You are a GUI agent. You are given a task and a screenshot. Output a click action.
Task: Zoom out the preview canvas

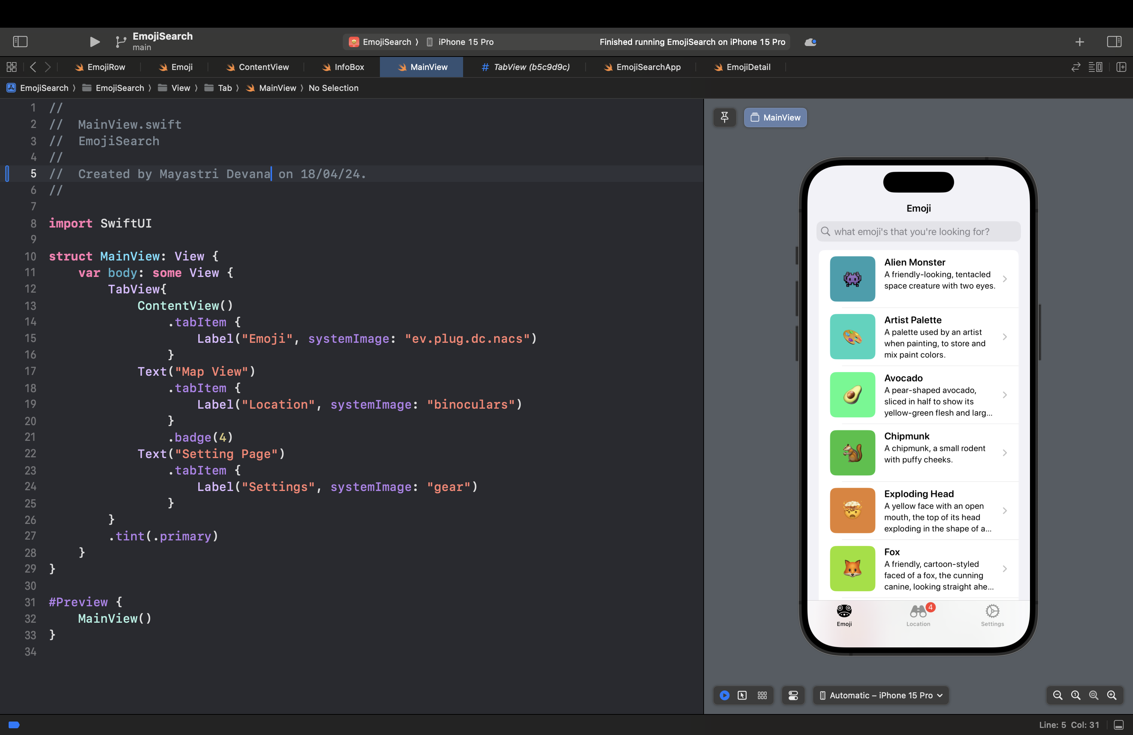[1057, 695]
